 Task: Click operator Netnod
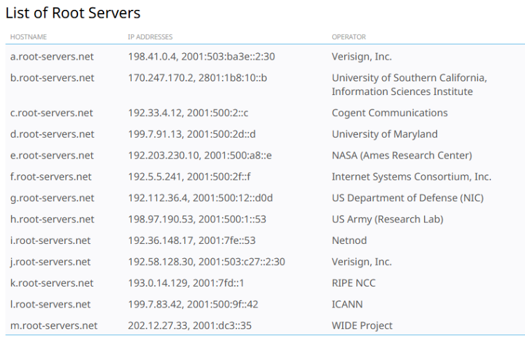349,241
